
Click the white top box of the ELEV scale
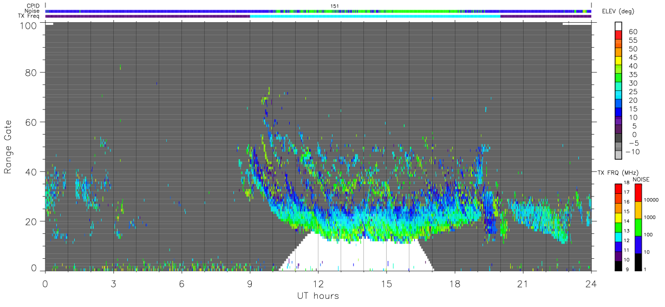point(618,26)
